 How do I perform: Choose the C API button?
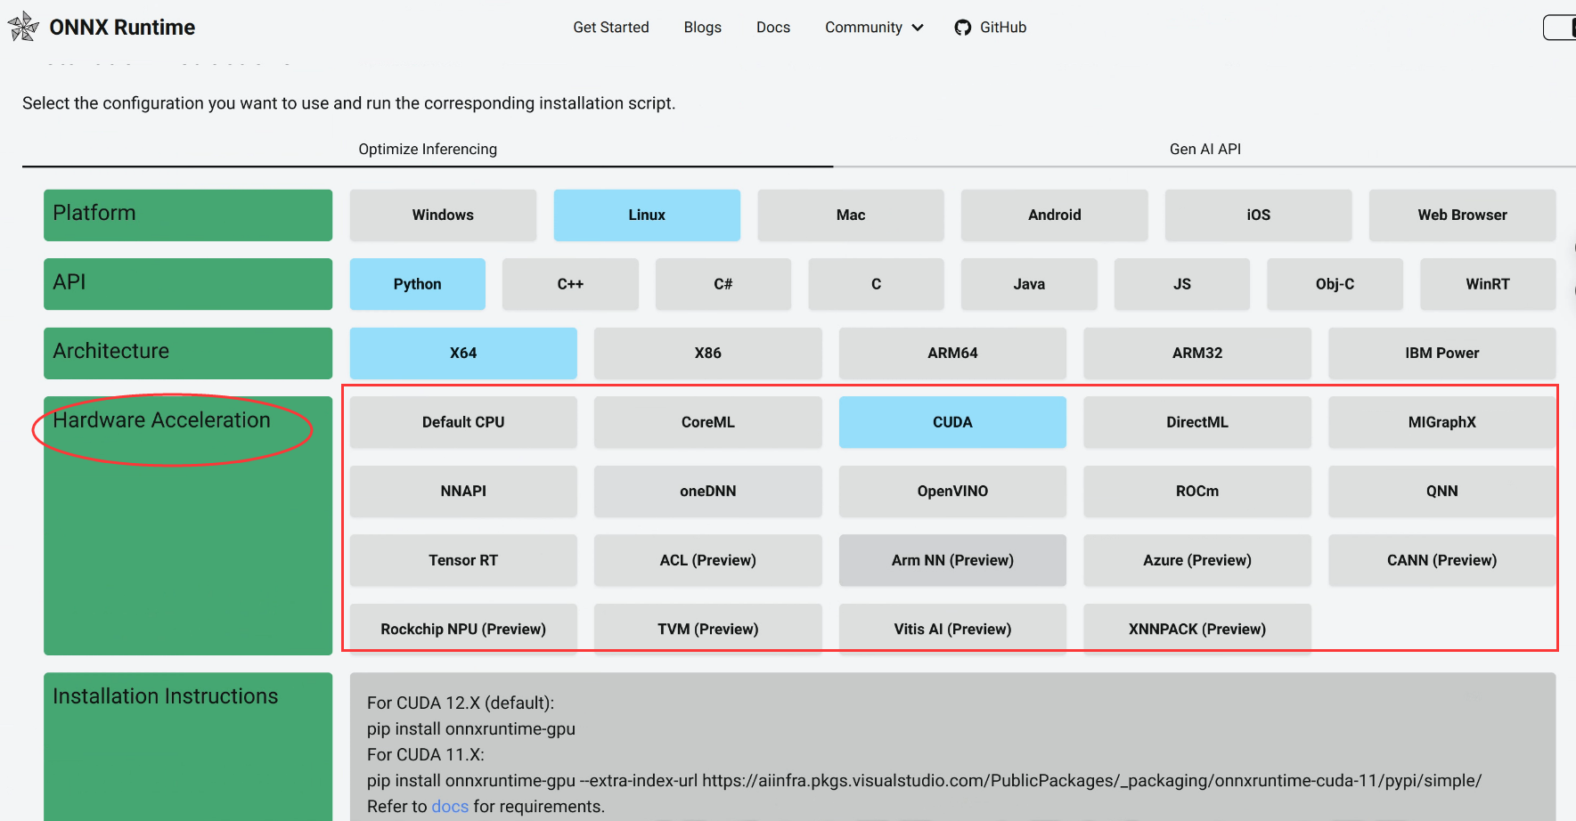876,284
